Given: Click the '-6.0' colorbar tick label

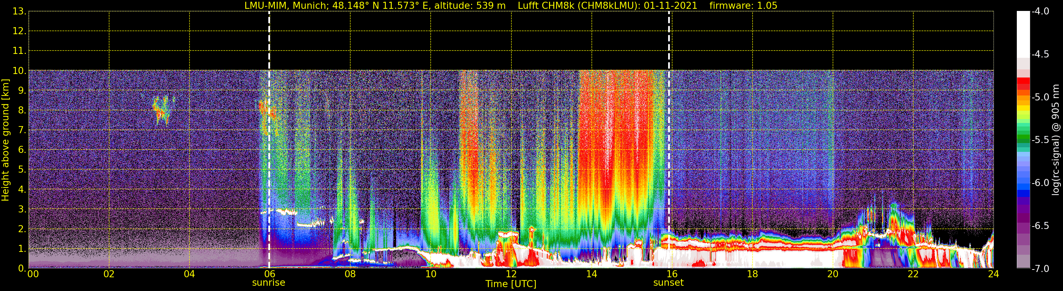Looking at the screenshot, I should (x=1040, y=182).
